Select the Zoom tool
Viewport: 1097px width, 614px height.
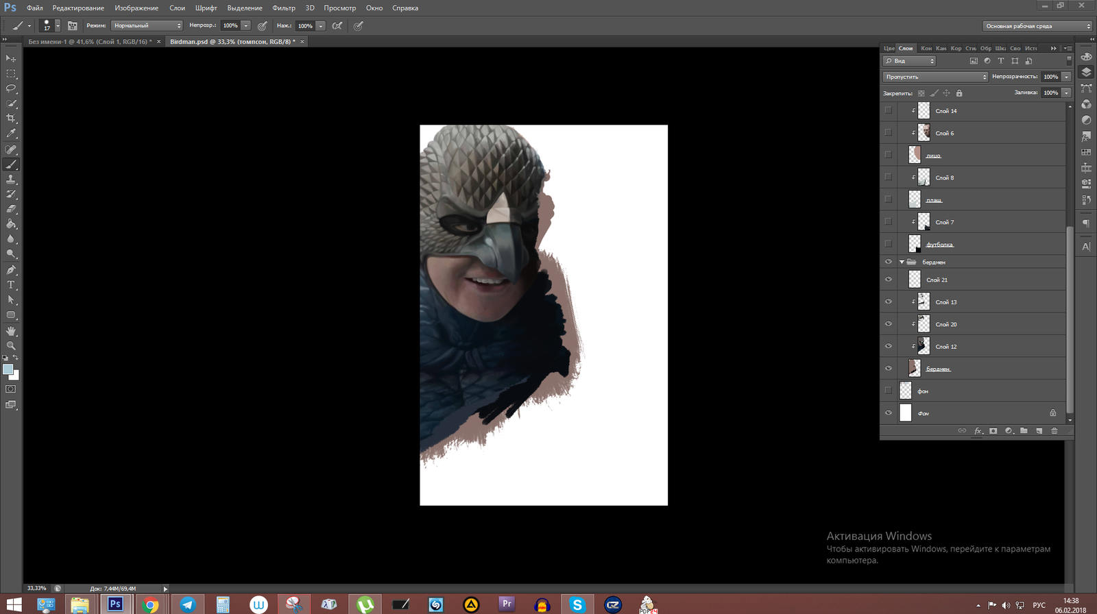(11, 346)
